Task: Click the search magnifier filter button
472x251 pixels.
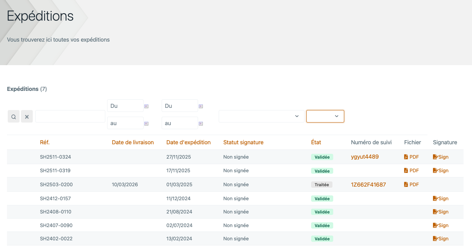Action: [x=14, y=117]
